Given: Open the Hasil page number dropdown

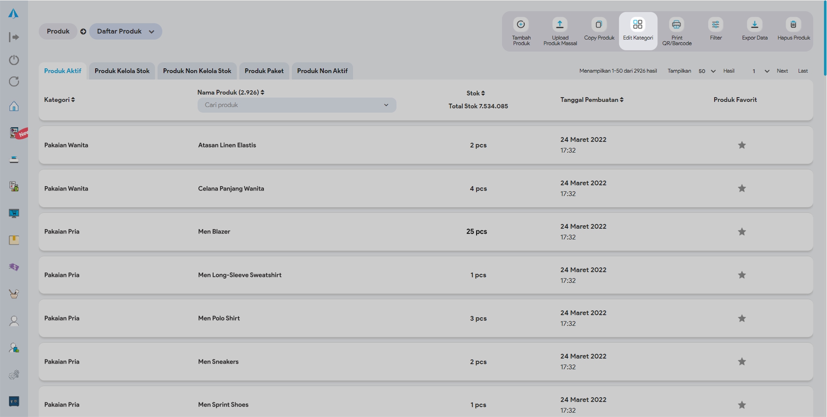Looking at the screenshot, I should coord(760,71).
